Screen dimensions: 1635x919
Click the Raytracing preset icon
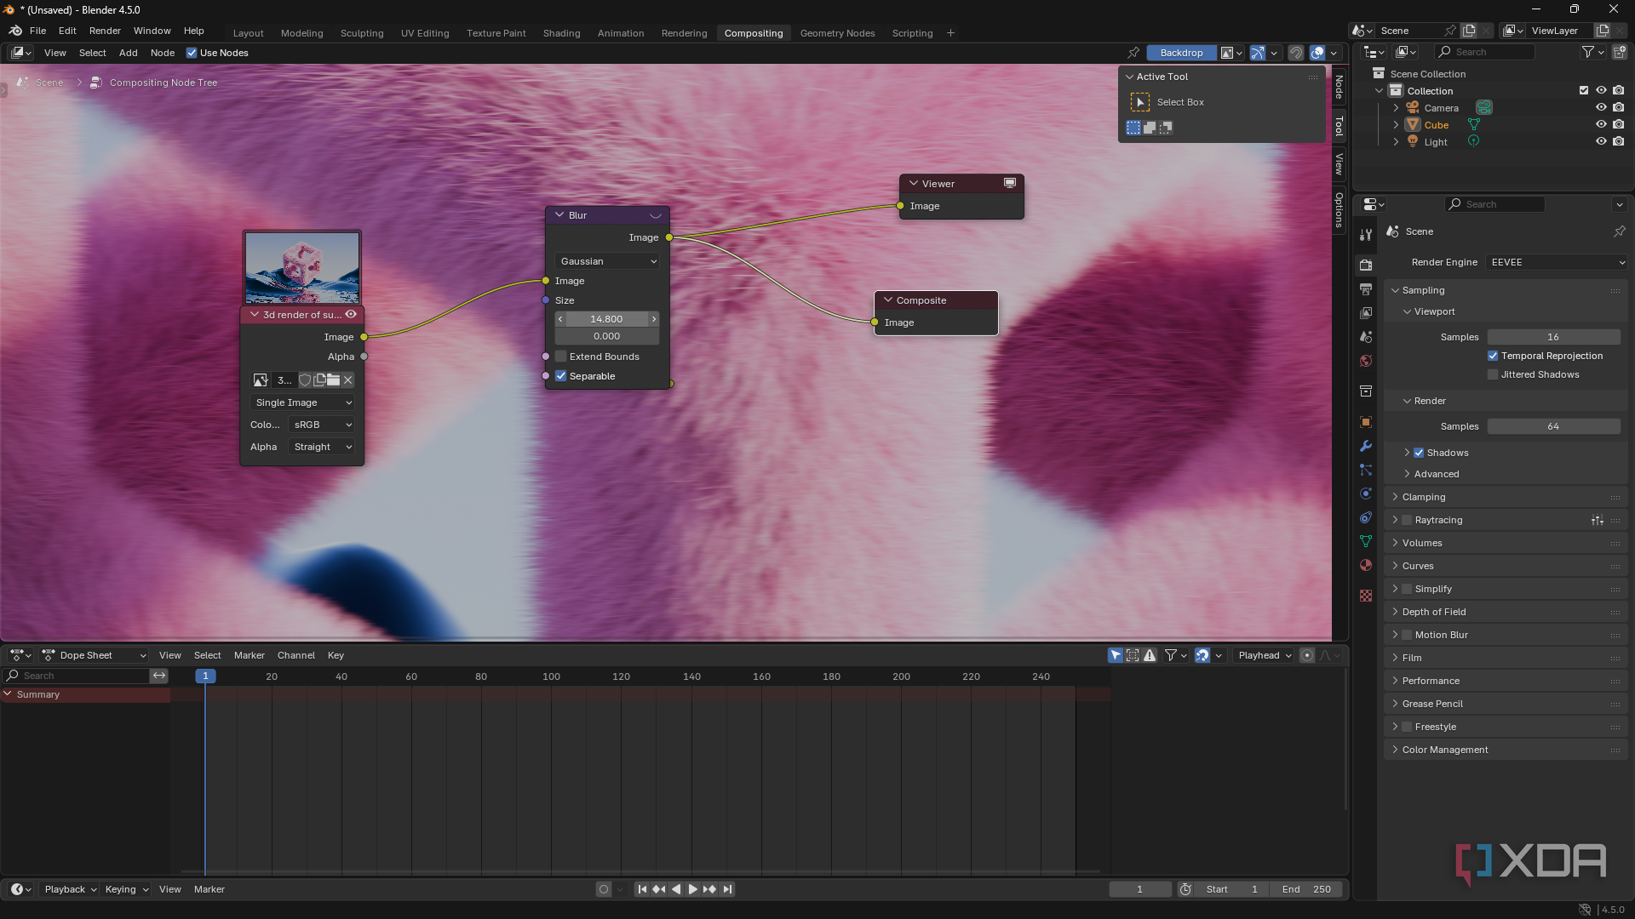pyautogui.click(x=1597, y=520)
